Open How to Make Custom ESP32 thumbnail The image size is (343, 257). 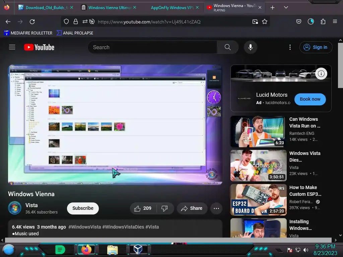click(x=258, y=200)
